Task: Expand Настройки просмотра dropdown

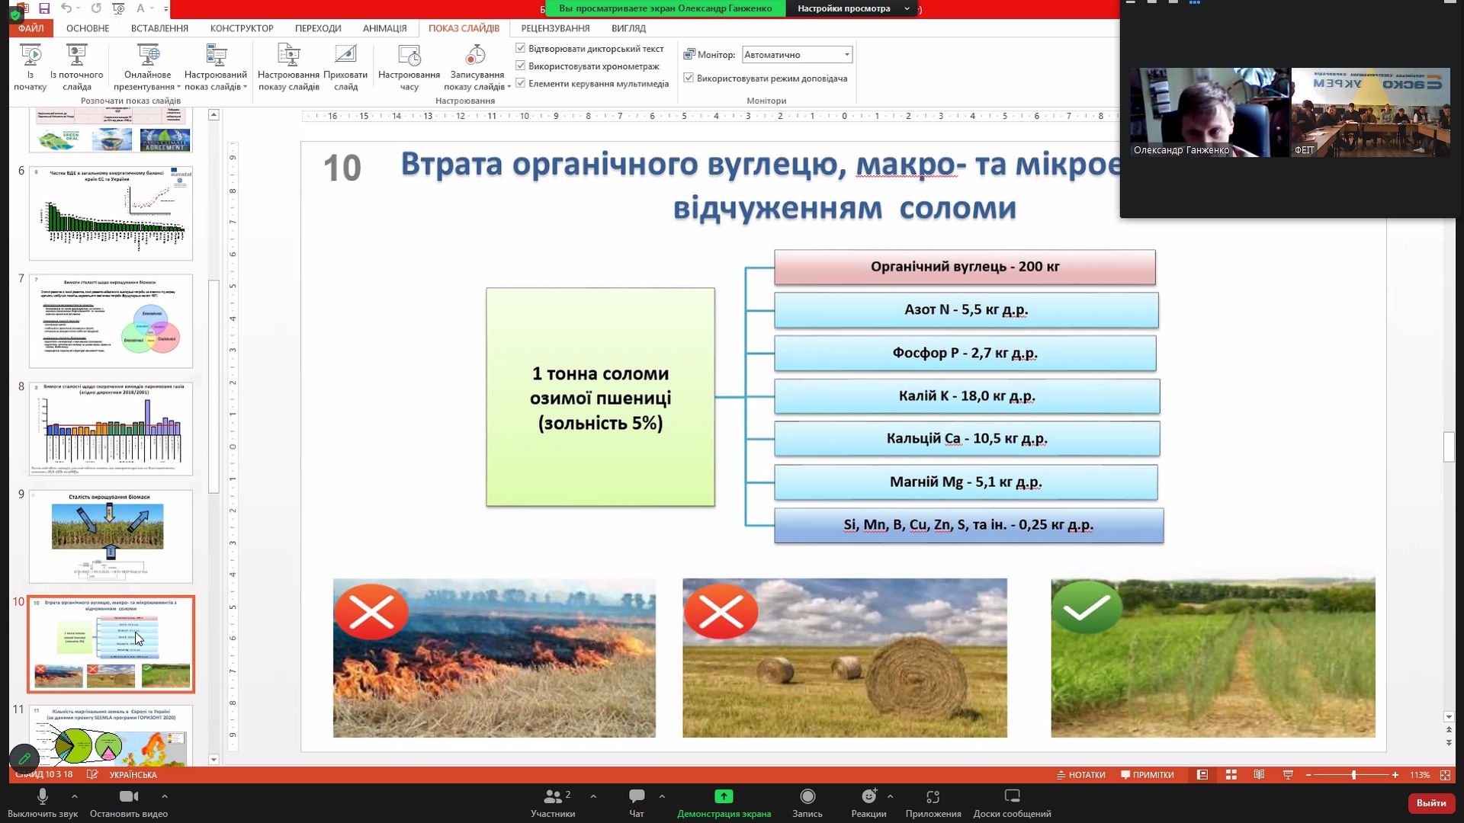Action: point(907,8)
